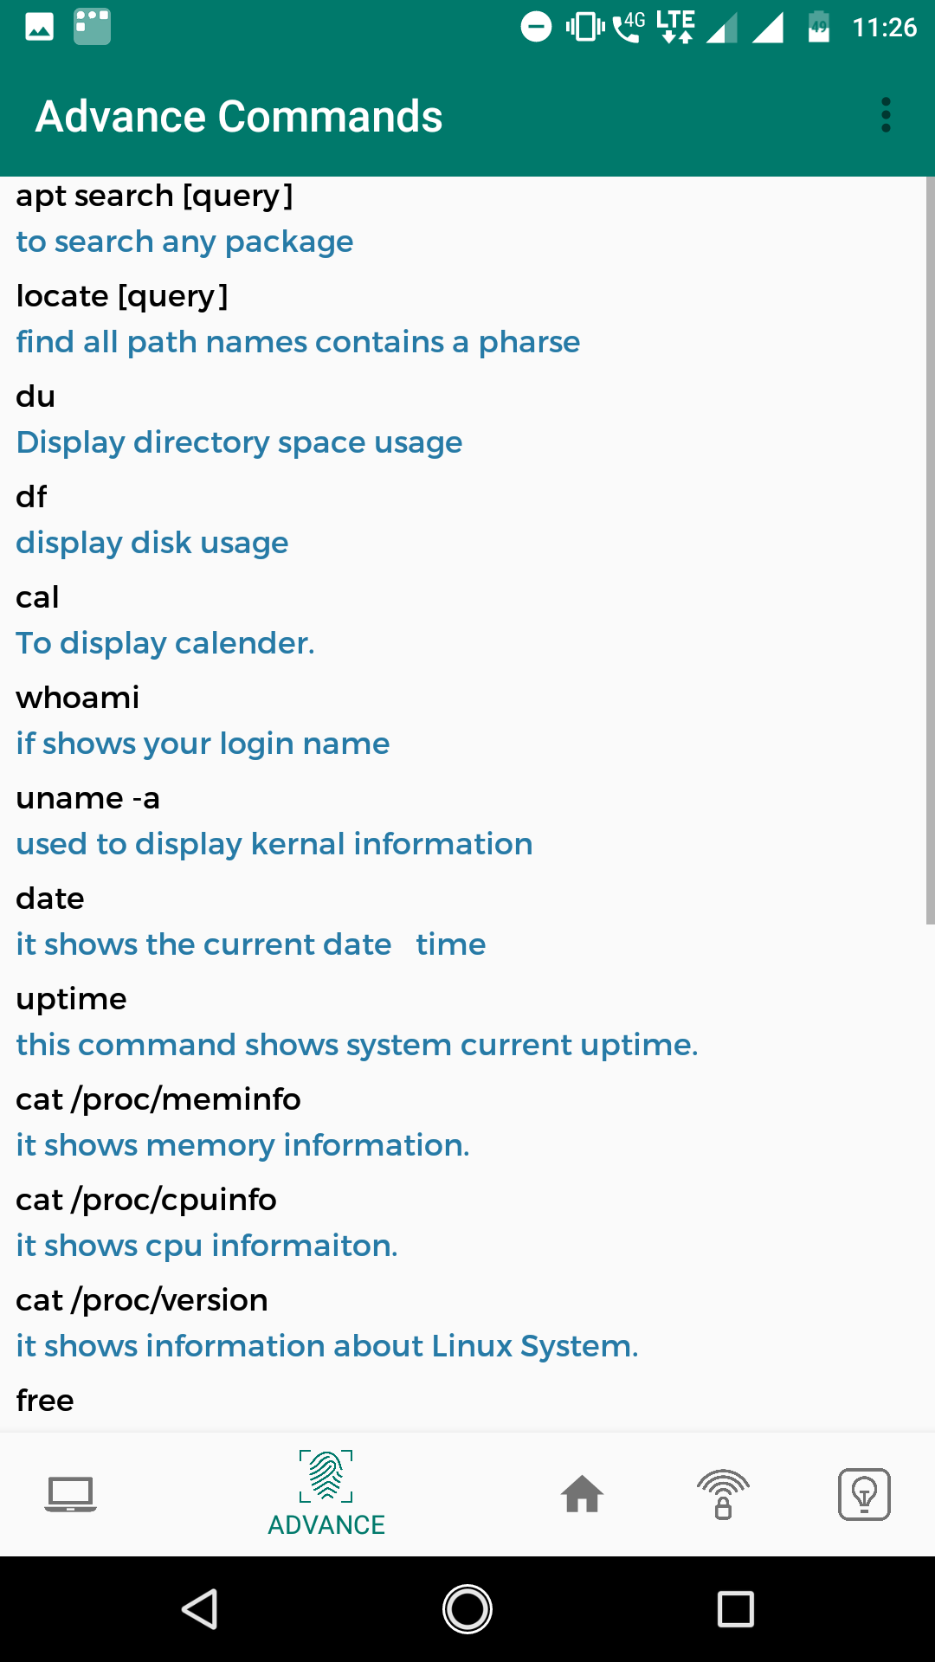Select the Advance fingerprint tab

pos(326,1494)
